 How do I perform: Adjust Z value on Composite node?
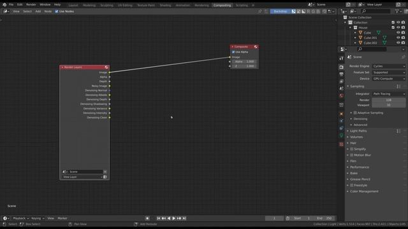244,66
